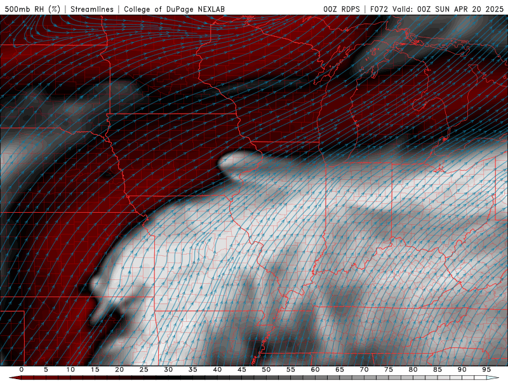This screenshot has height=381, width=508.
Task: Click the colorbar label "65"
Action: (340, 370)
